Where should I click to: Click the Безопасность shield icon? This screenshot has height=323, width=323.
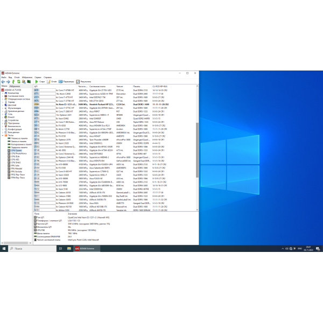point(6,127)
